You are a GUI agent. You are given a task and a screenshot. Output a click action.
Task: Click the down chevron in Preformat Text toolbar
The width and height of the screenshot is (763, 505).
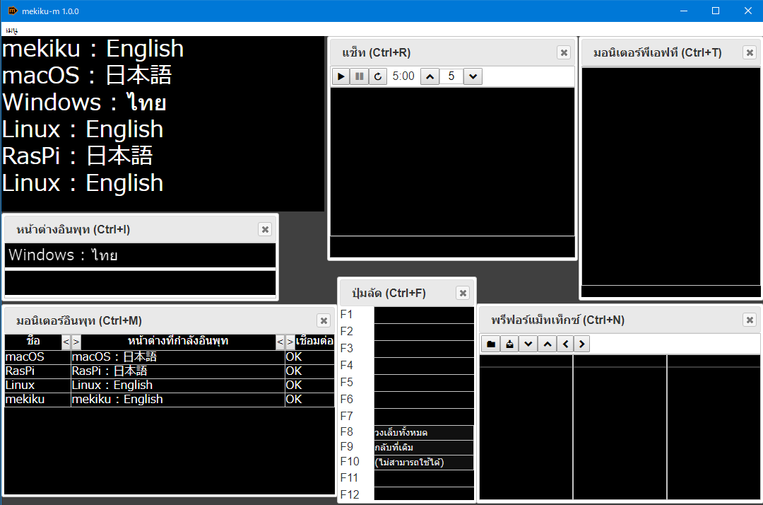(528, 343)
